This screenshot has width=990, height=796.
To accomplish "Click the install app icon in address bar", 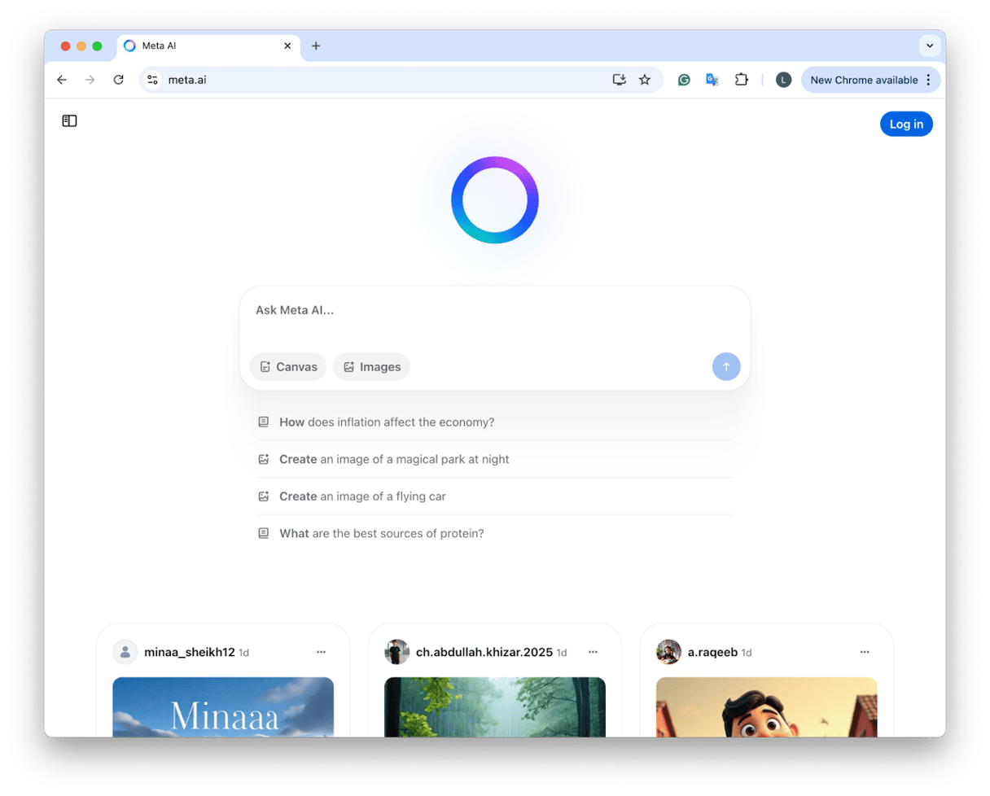I will [x=620, y=80].
